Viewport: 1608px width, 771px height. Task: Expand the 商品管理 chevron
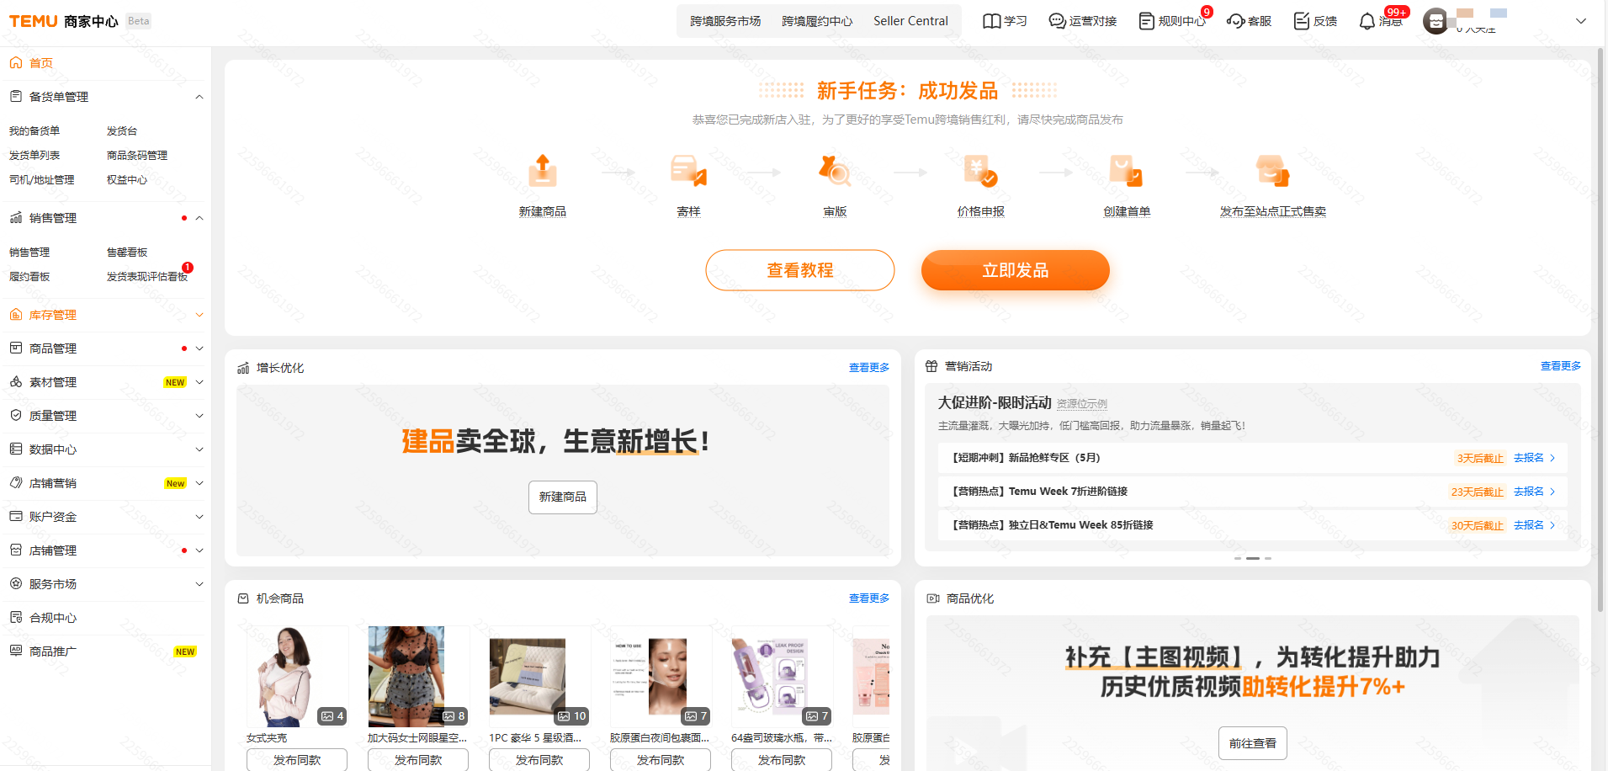point(199,348)
